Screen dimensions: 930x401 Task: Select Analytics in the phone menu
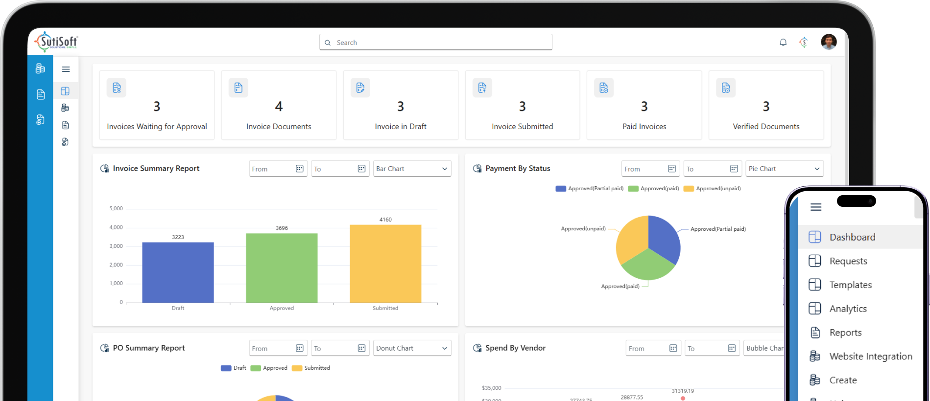848,309
